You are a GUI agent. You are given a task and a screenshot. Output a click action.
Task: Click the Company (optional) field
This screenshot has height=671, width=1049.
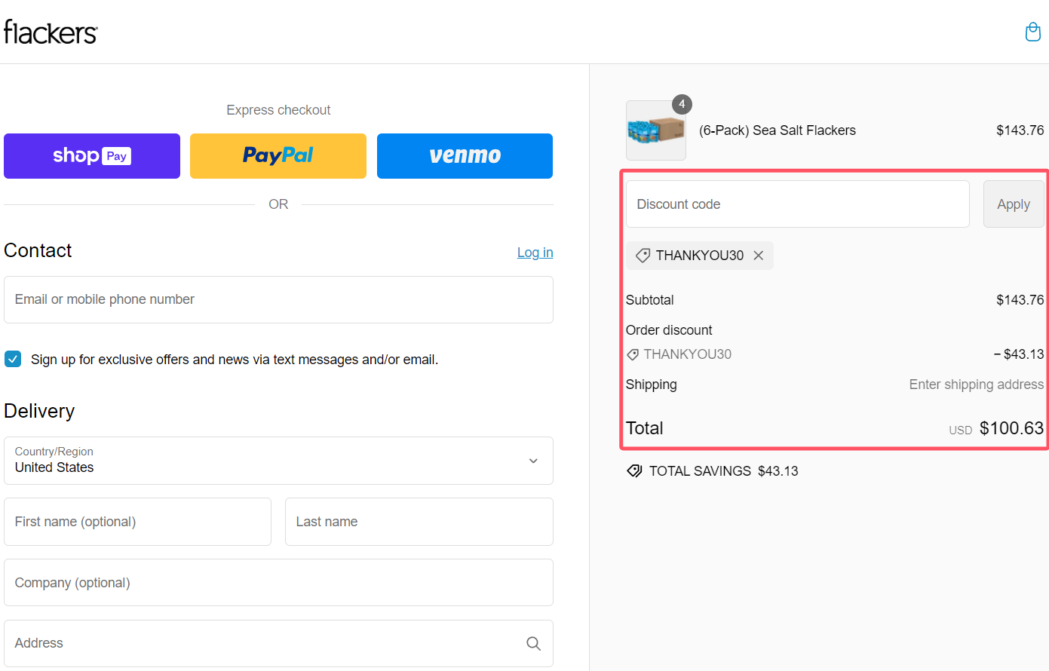point(278,583)
